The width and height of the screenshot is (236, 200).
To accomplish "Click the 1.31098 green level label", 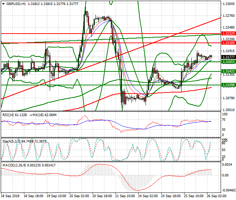I will 228,85.
